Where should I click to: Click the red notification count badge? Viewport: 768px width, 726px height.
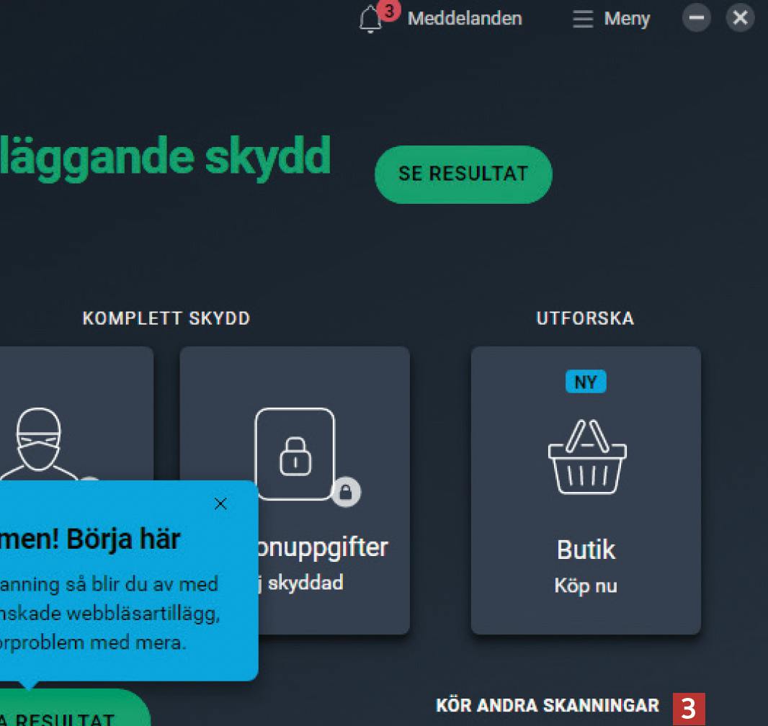click(x=389, y=10)
